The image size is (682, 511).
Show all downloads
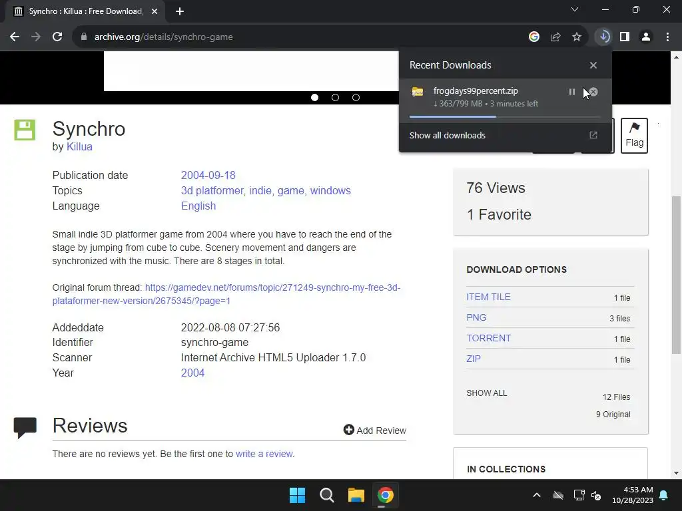pos(447,135)
